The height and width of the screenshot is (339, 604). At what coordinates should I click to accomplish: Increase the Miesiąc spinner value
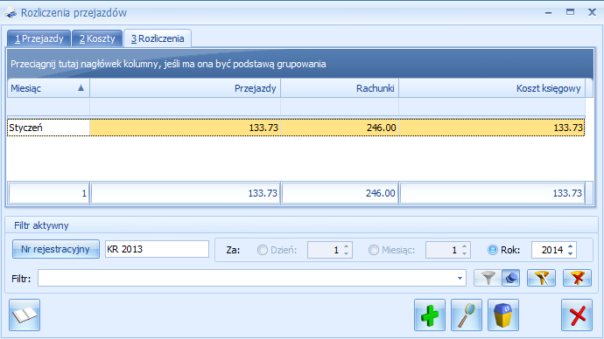pyautogui.click(x=464, y=246)
